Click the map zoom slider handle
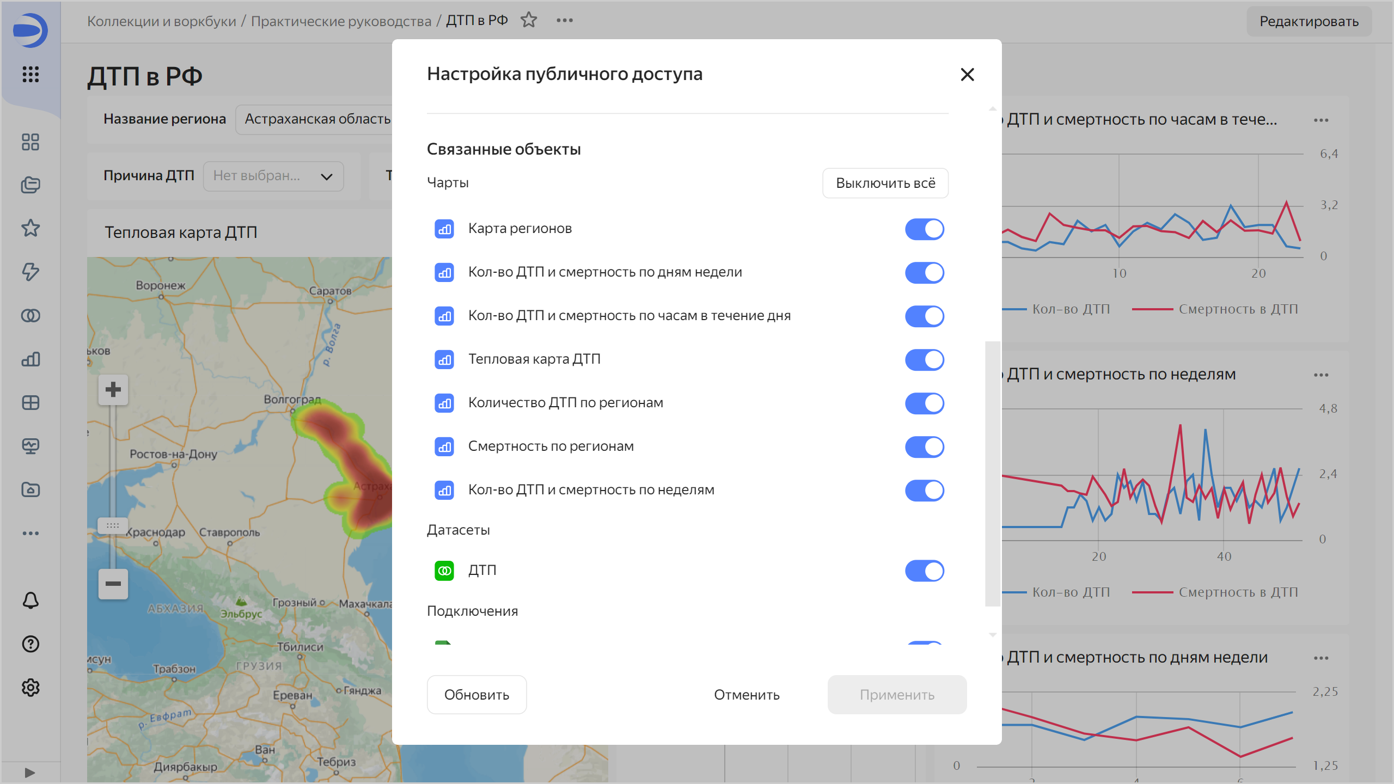1394x784 pixels. [x=113, y=525]
